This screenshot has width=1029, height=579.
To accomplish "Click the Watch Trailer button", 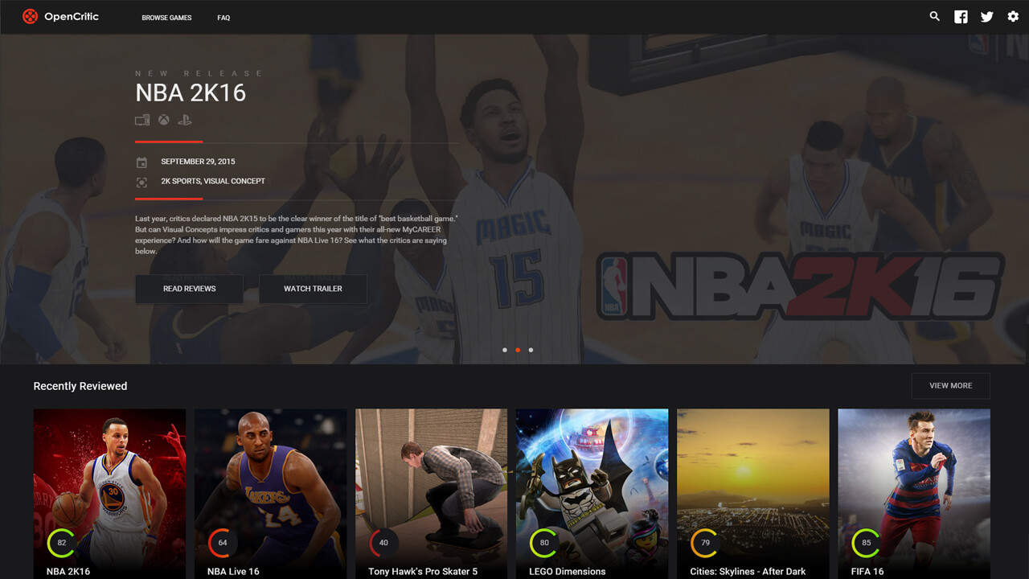I will point(313,289).
